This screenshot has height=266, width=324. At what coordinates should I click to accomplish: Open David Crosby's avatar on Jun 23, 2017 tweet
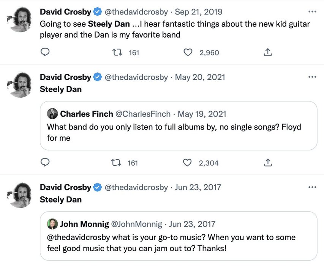coord(19,195)
